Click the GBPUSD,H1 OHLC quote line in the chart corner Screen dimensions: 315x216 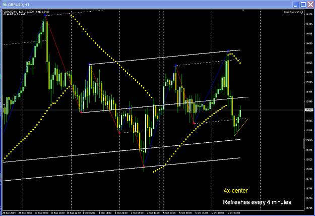tap(26, 12)
